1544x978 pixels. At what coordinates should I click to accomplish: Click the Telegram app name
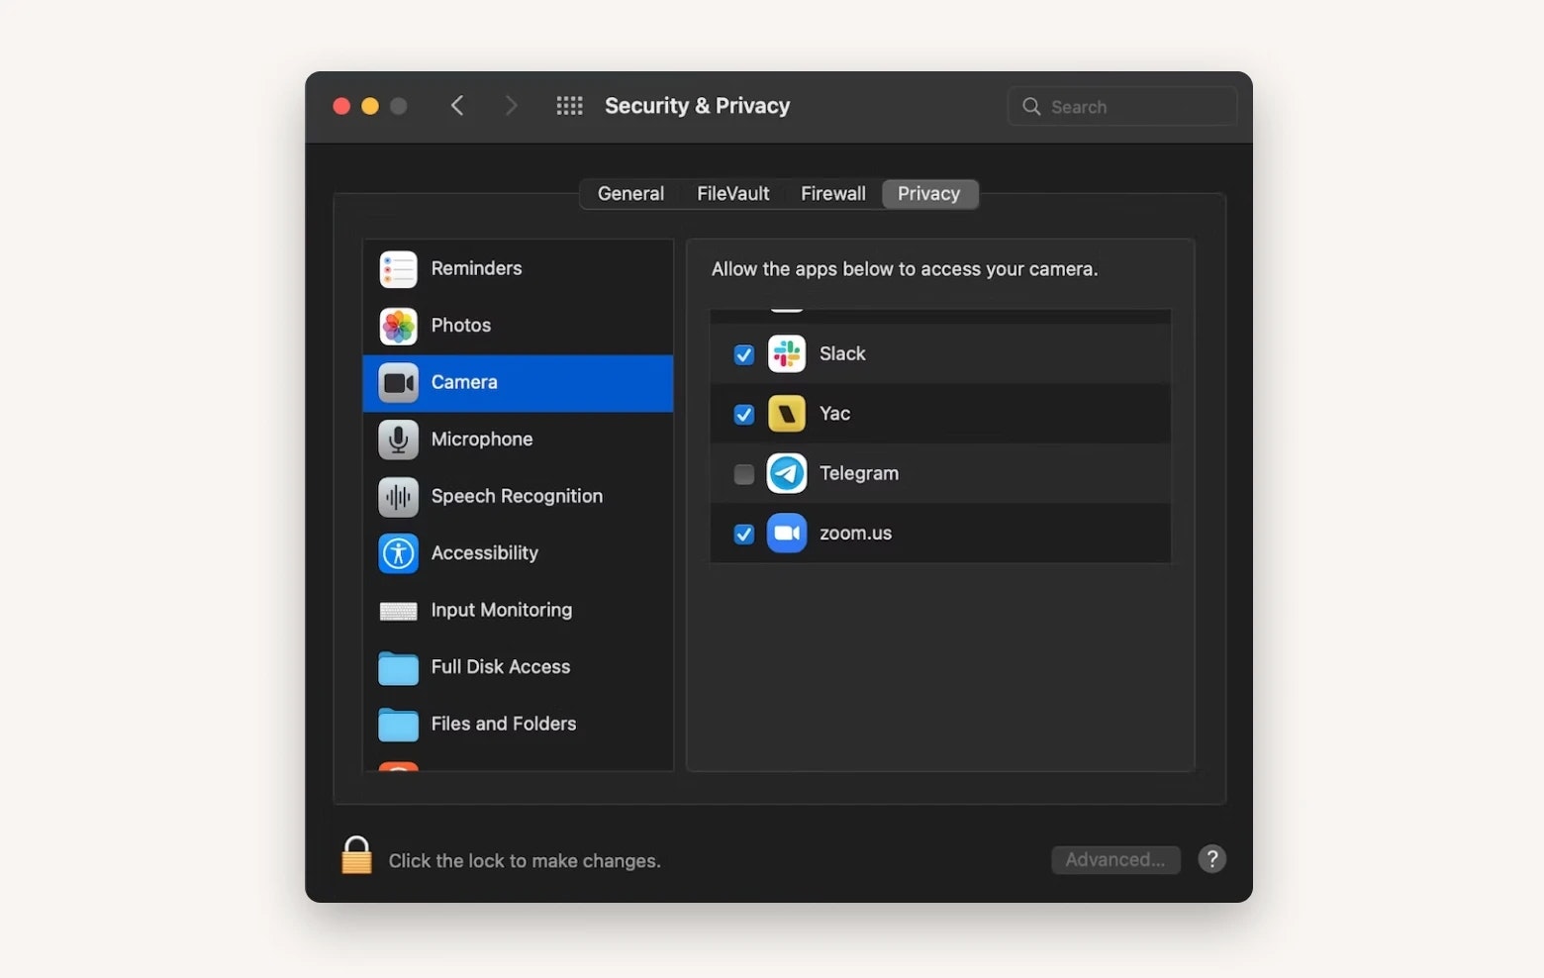[859, 473]
